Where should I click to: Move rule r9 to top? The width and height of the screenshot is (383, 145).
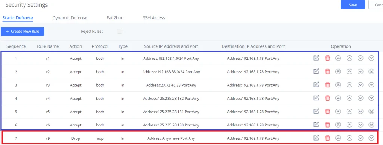[x=338, y=138]
